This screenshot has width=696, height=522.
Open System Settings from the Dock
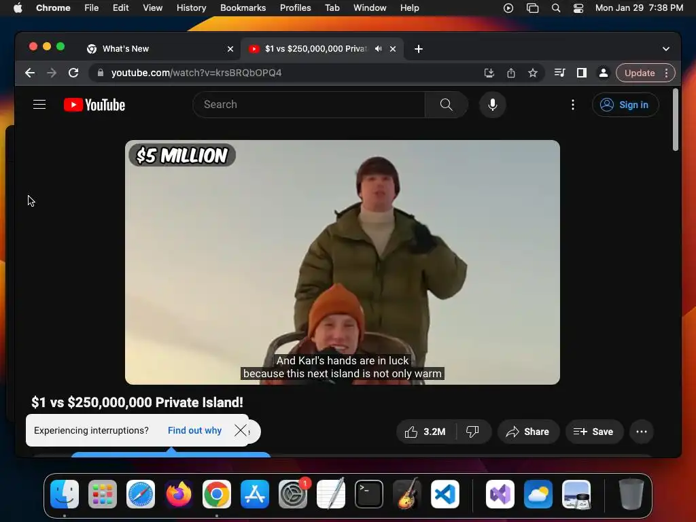pos(293,494)
